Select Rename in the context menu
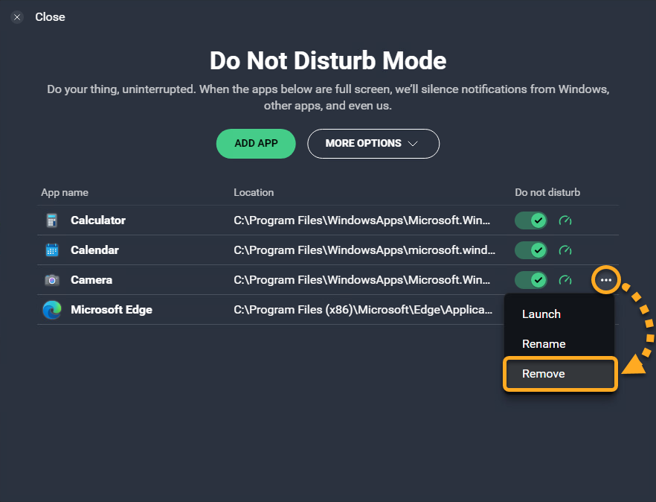The height and width of the screenshot is (502, 656). [544, 344]
